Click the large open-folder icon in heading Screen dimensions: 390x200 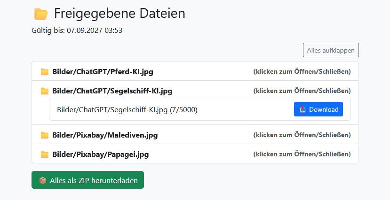(41, 14)
